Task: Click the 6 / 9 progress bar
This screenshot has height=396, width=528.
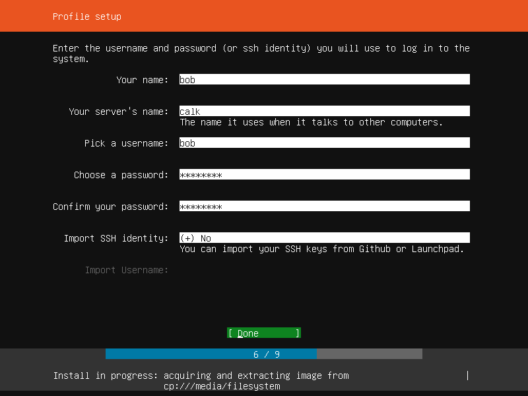Action: [x=263, y=354]
